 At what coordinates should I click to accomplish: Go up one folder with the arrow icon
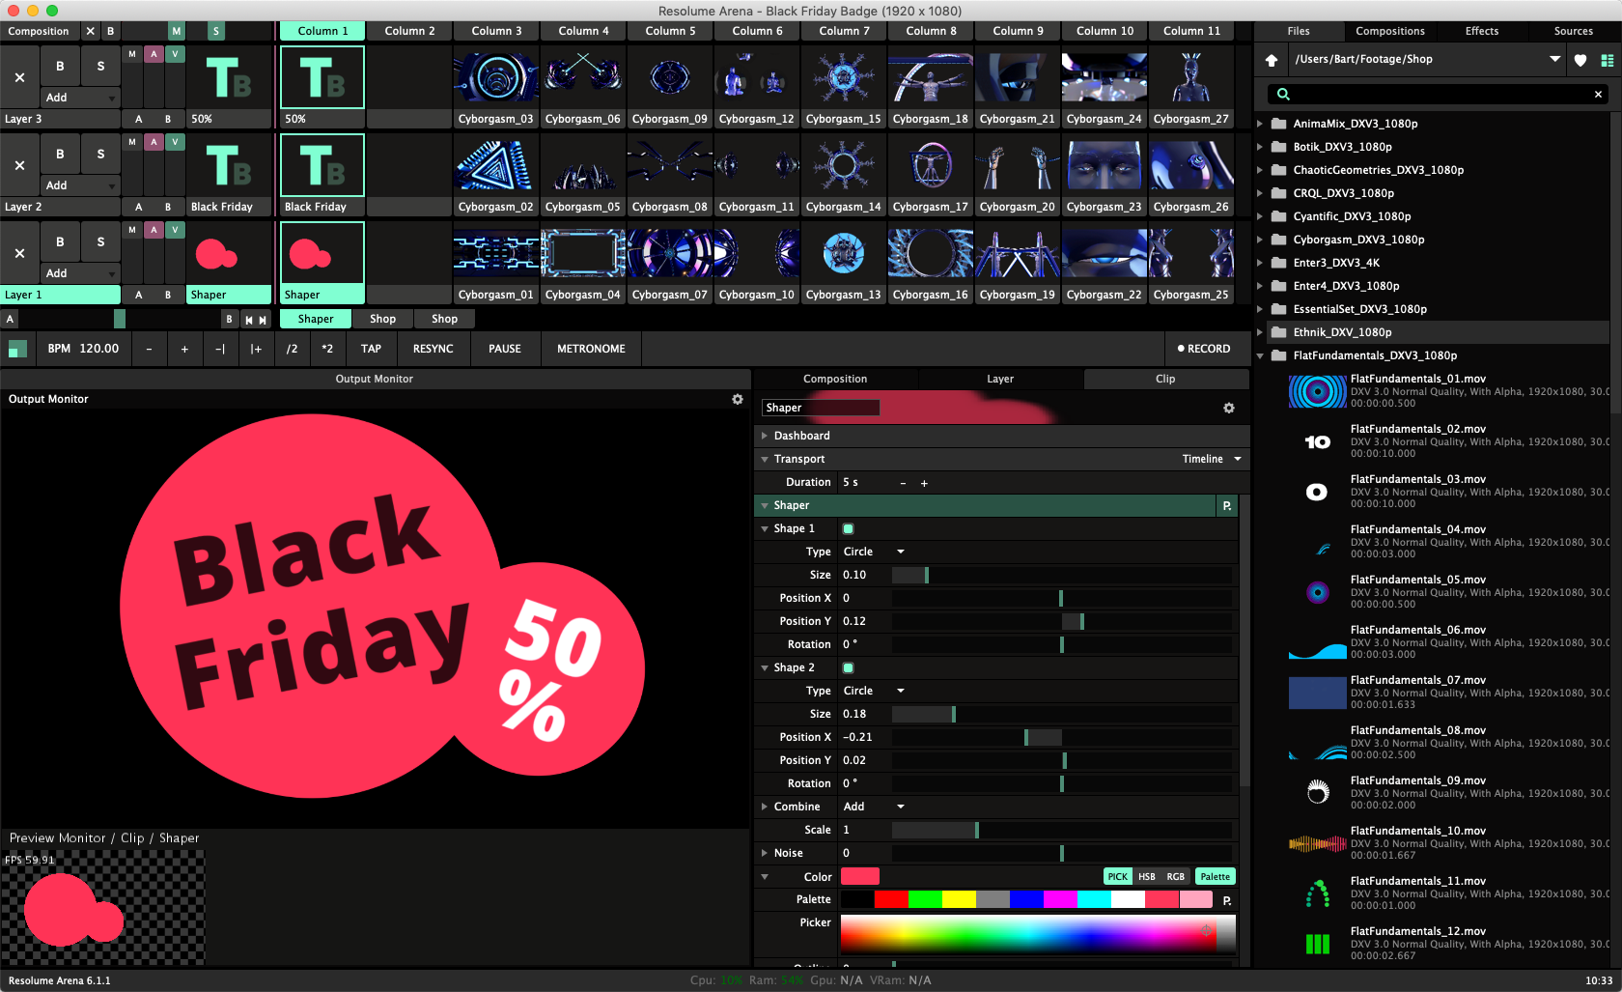point(1272,60)
